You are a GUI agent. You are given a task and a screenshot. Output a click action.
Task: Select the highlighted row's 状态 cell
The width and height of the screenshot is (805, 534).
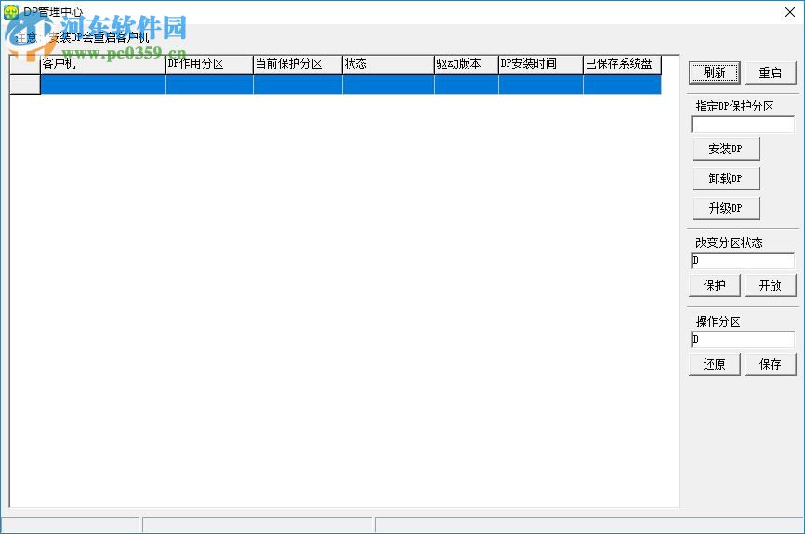pyautogui.click(x=389, y=85)
